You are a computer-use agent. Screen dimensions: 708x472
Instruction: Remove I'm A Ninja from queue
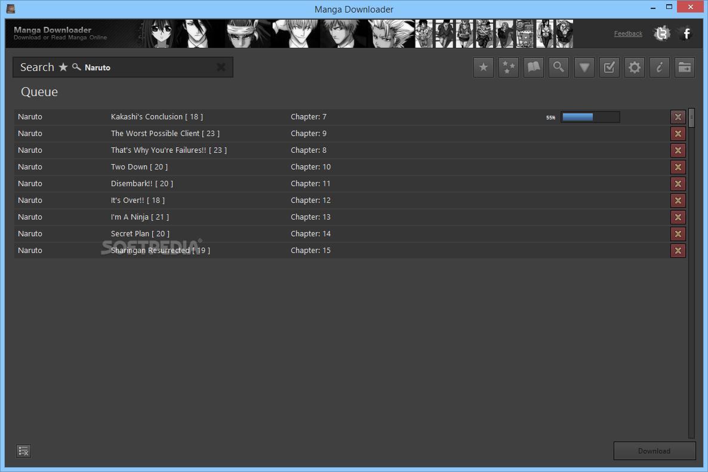pos(678,217)
